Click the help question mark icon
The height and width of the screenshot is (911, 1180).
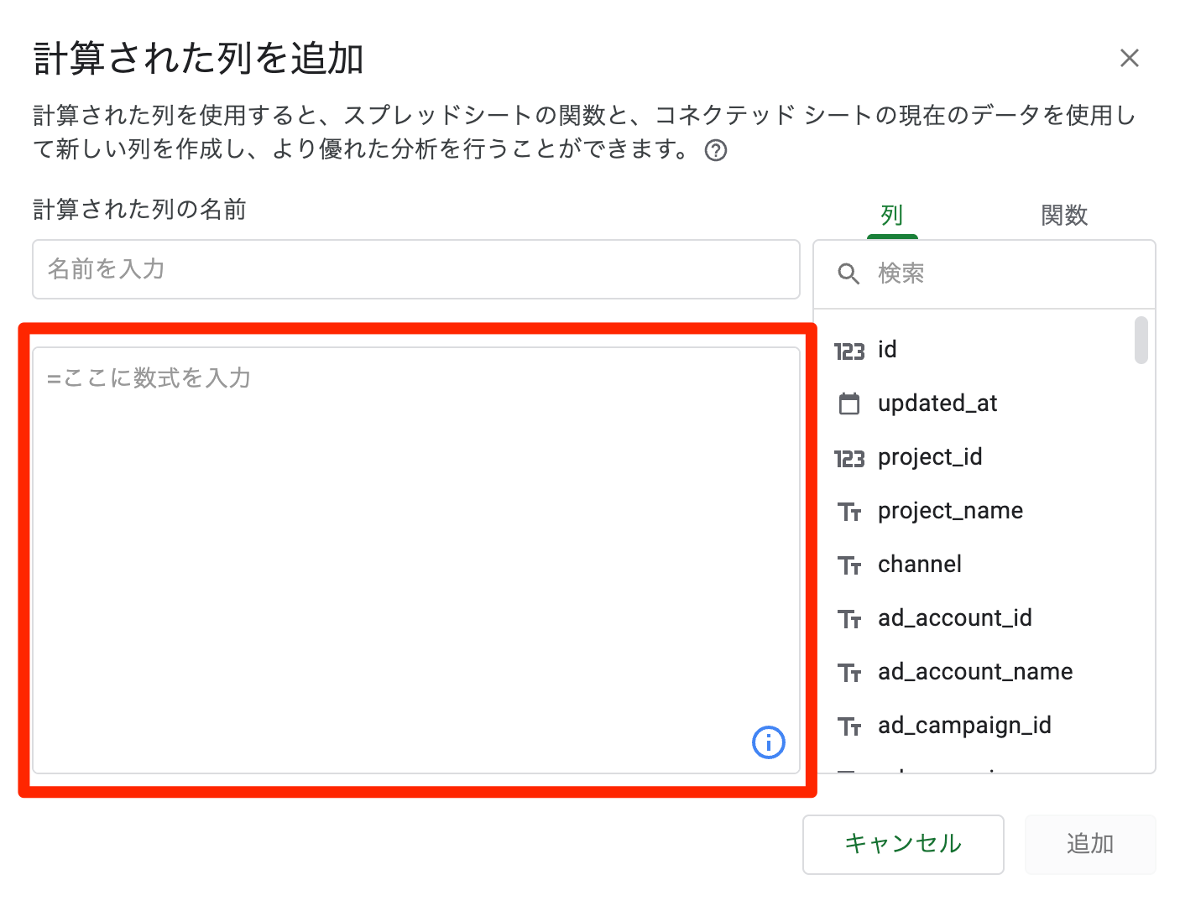tap(715, 151)
